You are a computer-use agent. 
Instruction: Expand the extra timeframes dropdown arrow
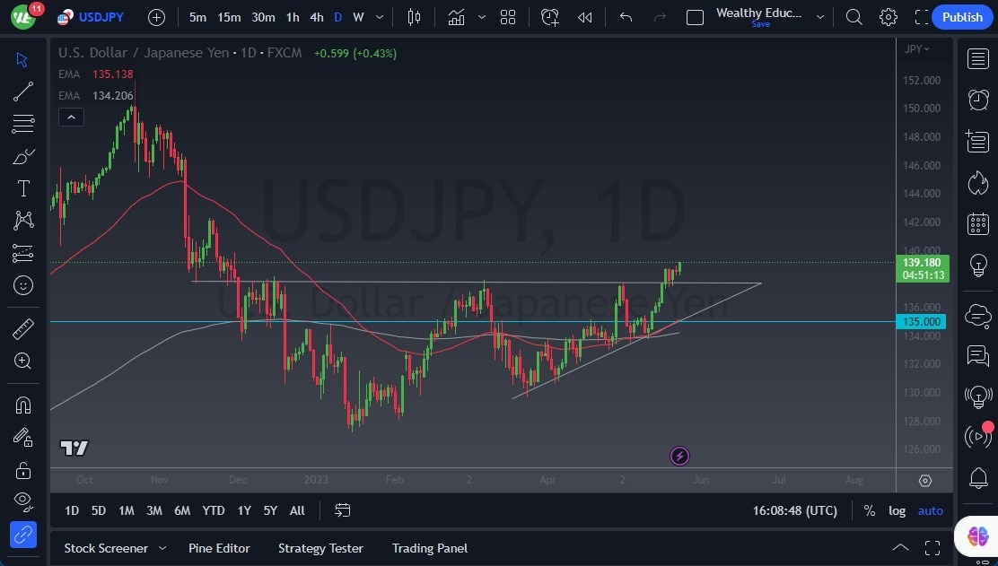point(379,17)
